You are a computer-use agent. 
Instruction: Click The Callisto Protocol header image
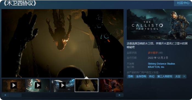159,24
